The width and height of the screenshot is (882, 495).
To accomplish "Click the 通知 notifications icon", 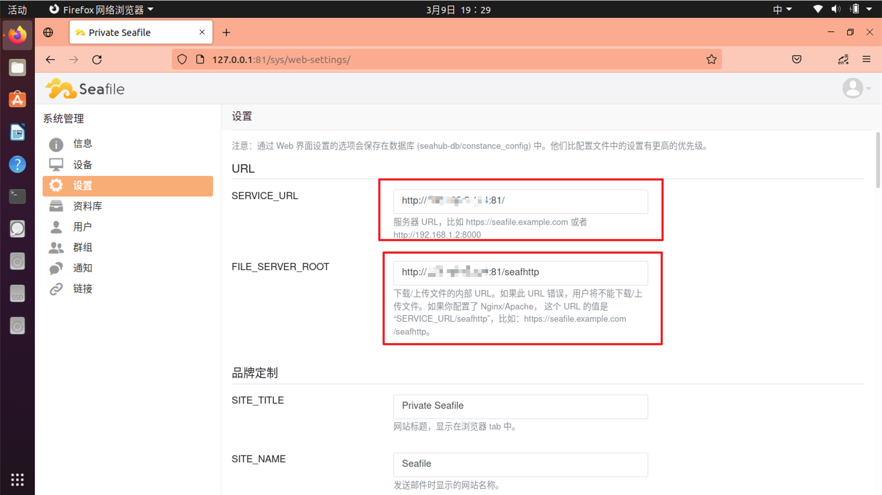I will (56, 268).
